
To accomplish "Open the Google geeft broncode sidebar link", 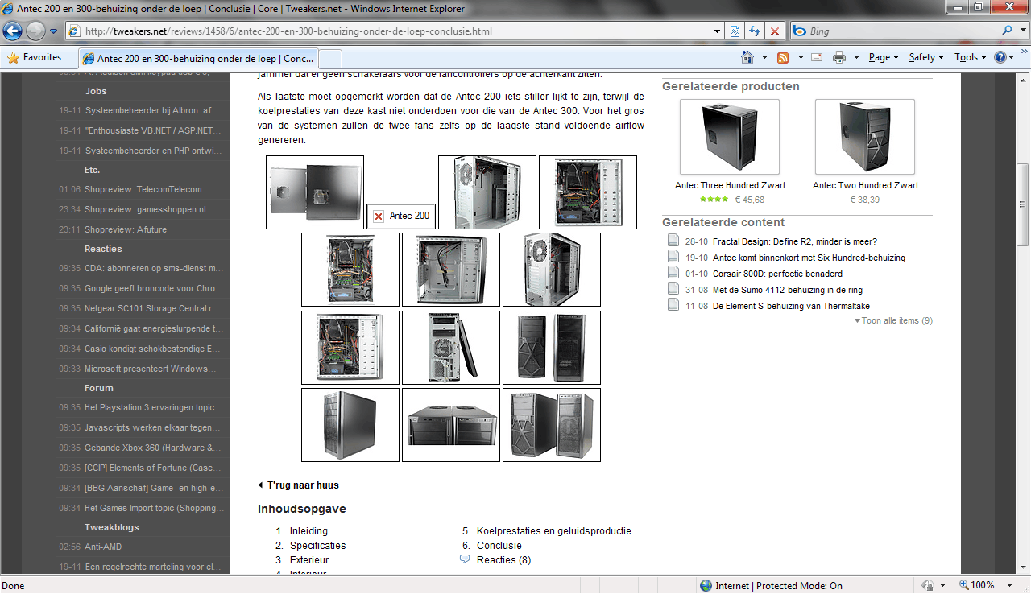I will (x=155, y=288).
